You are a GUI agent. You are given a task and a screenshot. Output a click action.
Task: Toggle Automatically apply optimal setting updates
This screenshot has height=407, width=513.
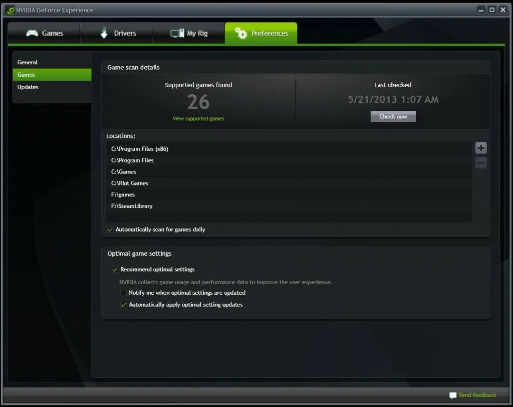(x=123, y=305)
